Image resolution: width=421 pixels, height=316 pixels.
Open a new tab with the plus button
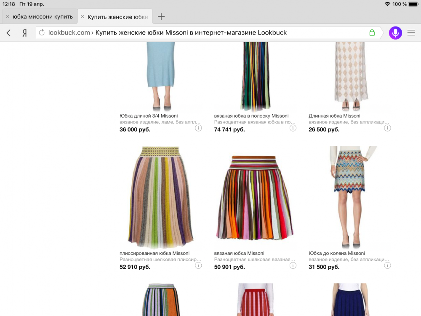point(161,17)
